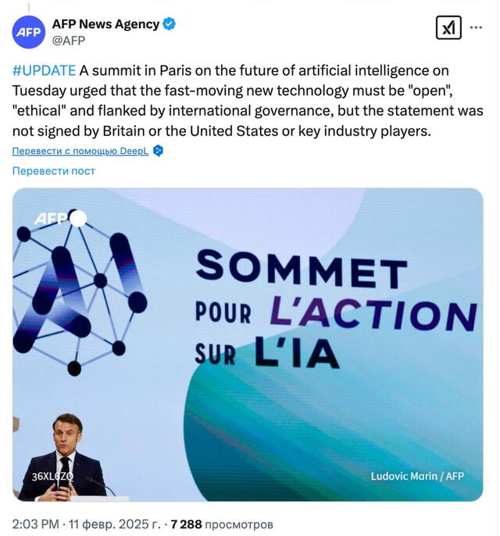Viewport: 500px width, 536px height.
Task: Open the AFP News Agency profile name
Action: point(105,24)
